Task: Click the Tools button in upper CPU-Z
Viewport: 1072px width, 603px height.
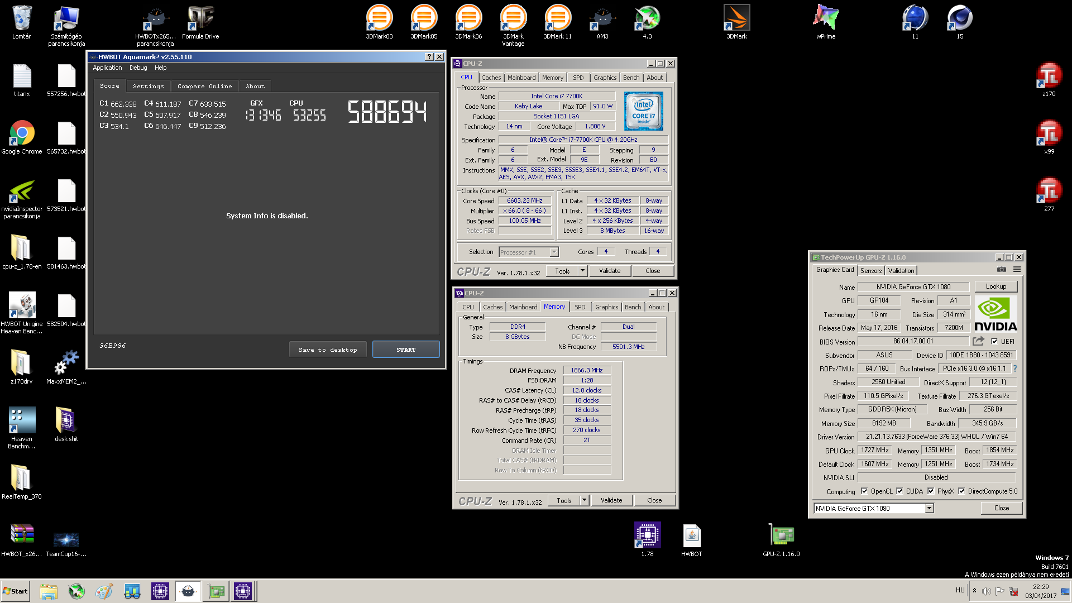Action: point(563,271)
